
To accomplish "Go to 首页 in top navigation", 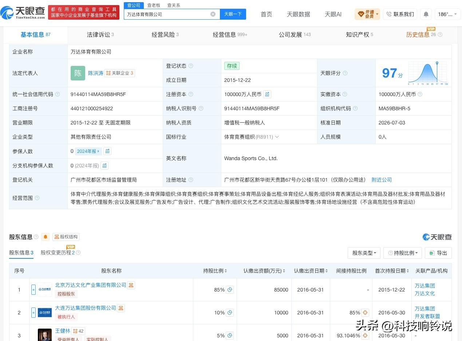I will click(266, 14).
